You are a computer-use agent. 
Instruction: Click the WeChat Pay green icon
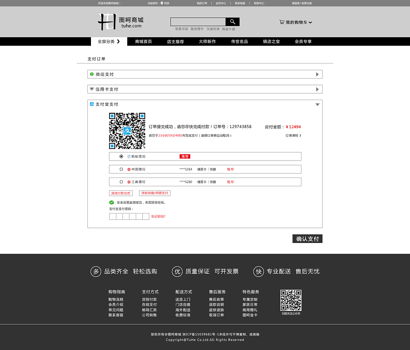[x=91, y=74]
